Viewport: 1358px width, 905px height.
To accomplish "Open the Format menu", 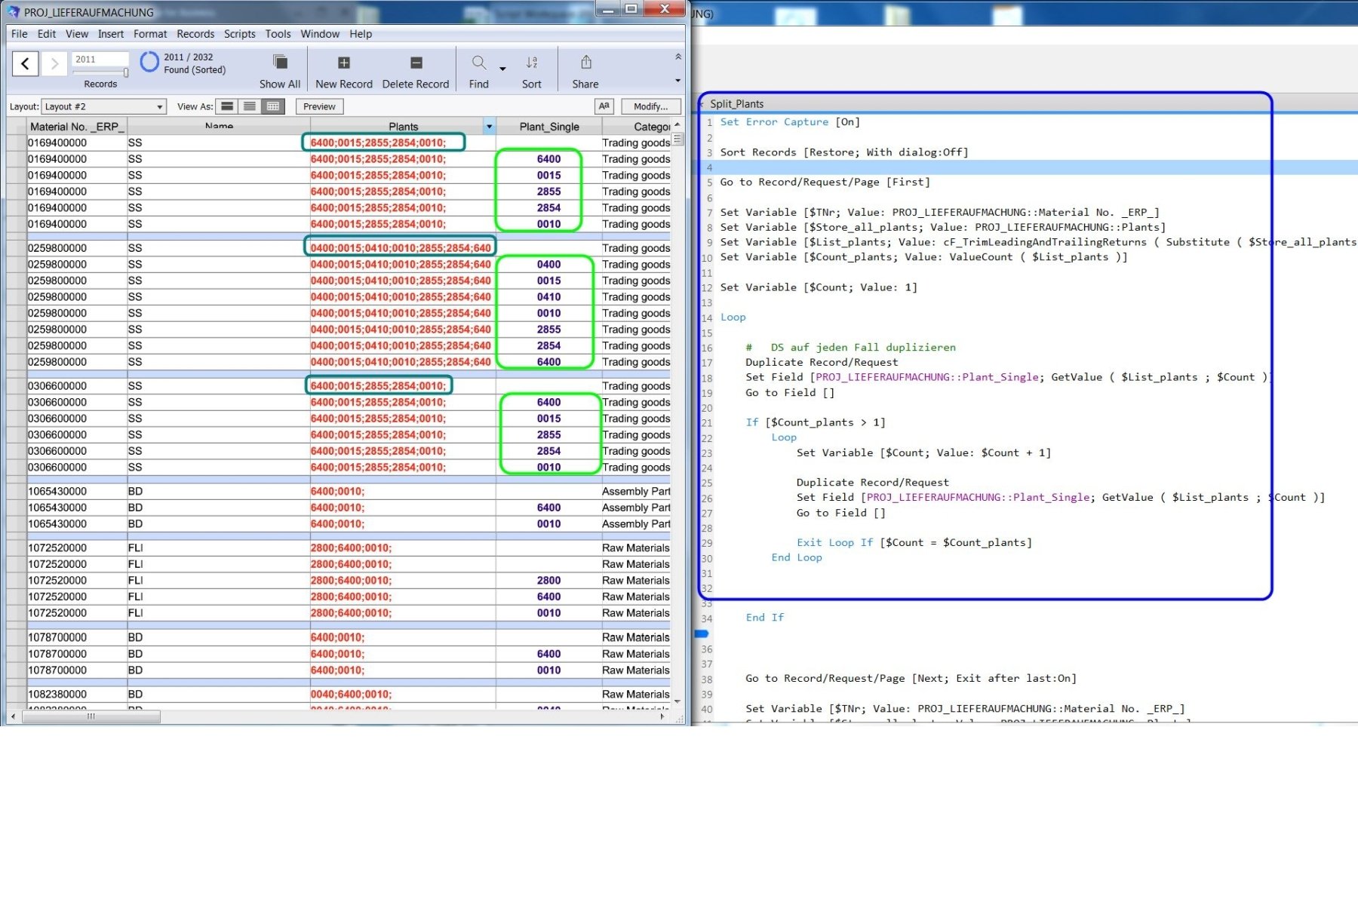I will [x=150, y=34].
